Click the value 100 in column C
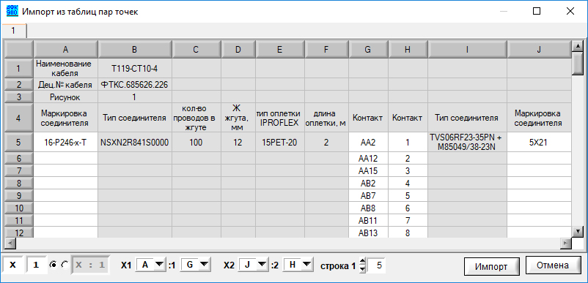The width and height of the screenshot is (588, 283). click(196, 142)
